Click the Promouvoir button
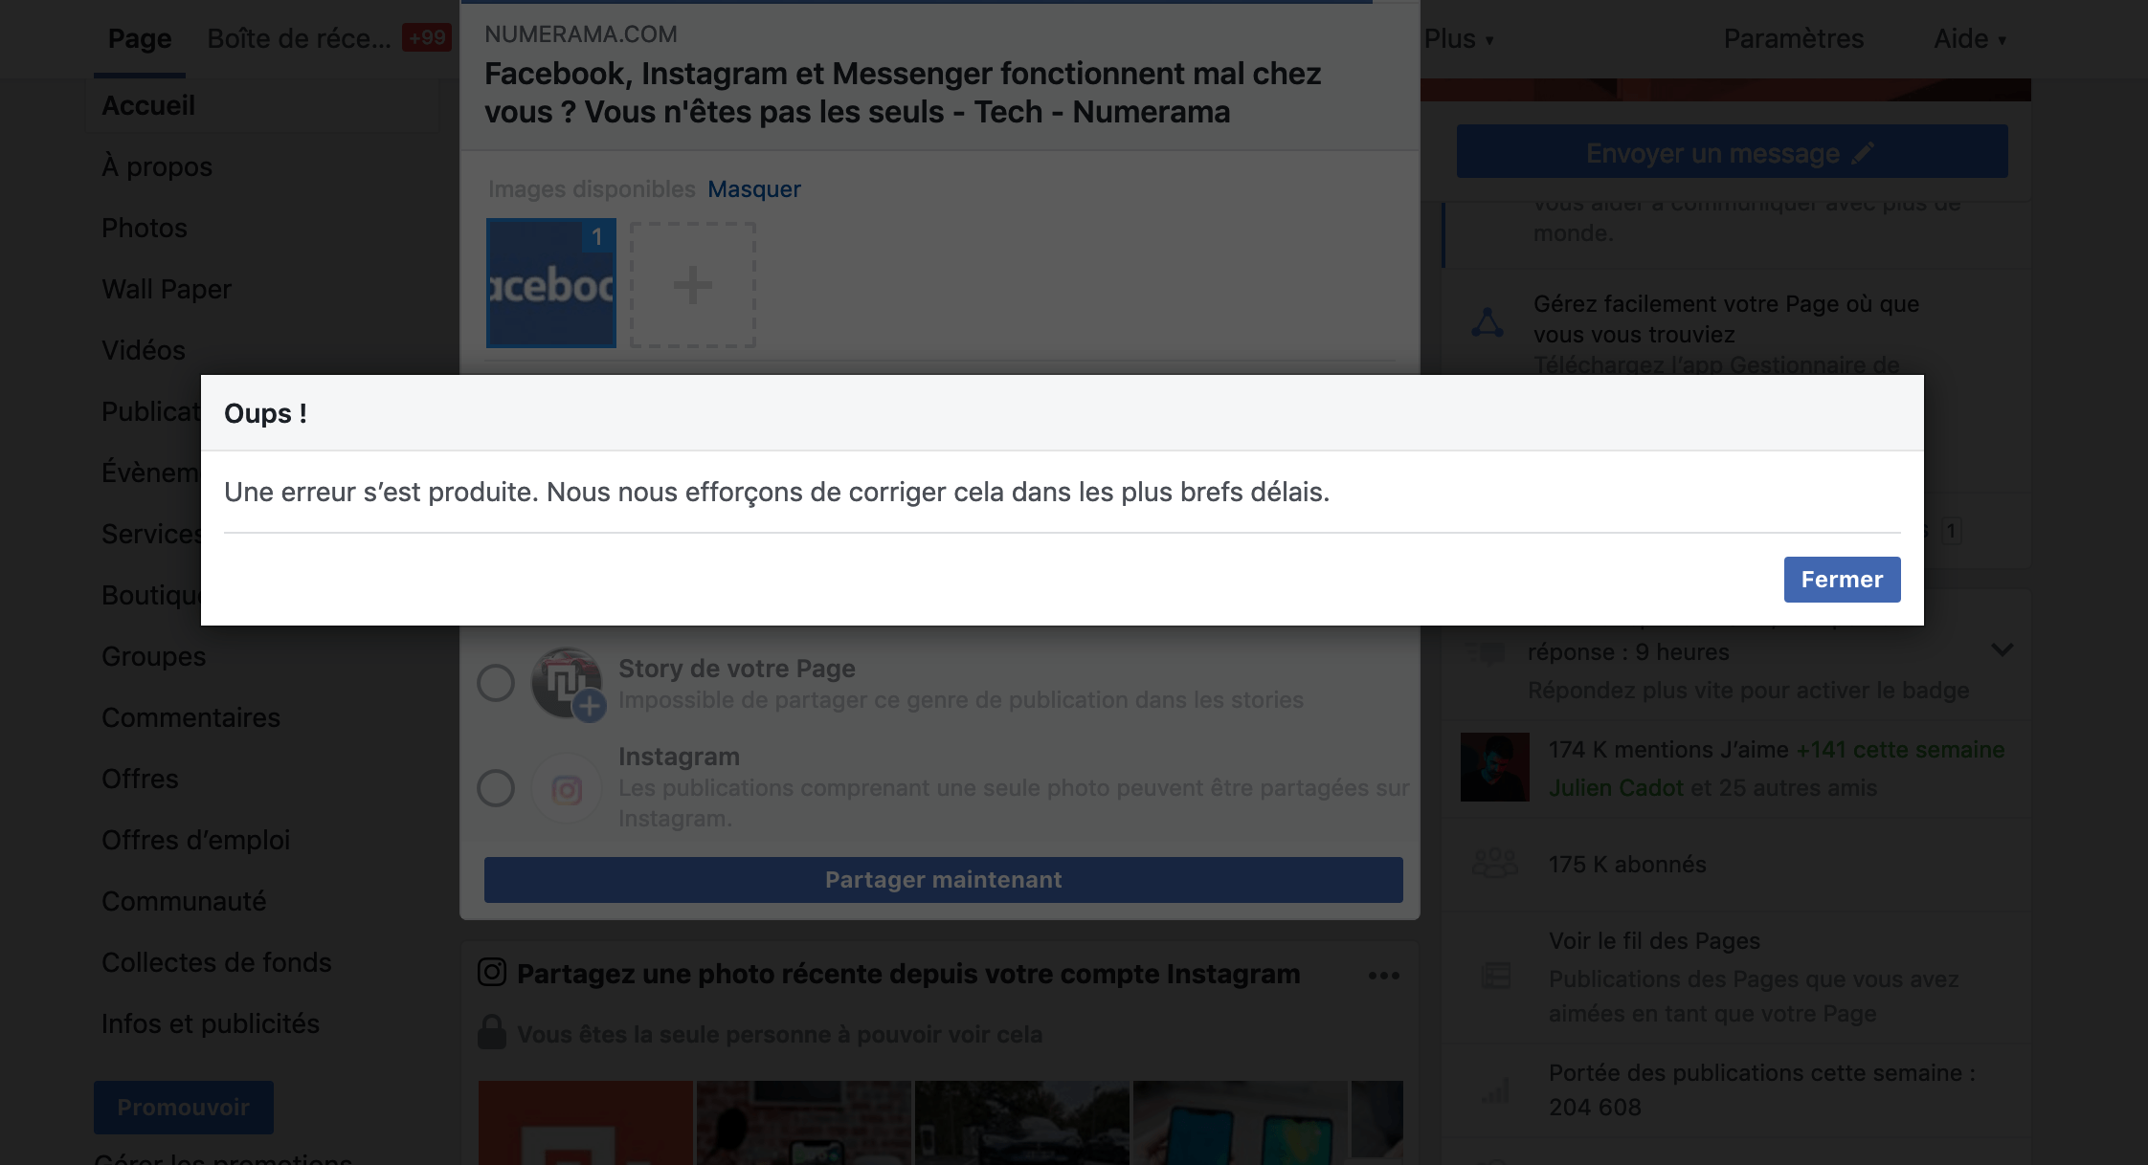This screenshot has height=1165, width=2148. pos(184,1108)
